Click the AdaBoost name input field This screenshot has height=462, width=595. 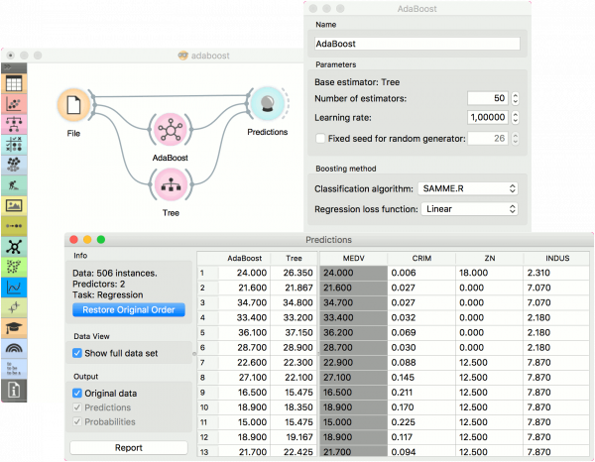[x=416, y=44]
